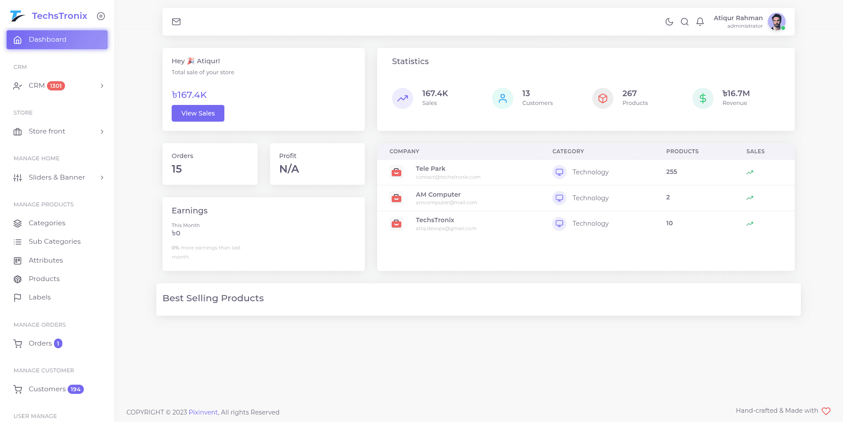The width and height of the screenshot is (843, 422).
Task: Open the messages envelope icon
Action: tap(177, 22)
